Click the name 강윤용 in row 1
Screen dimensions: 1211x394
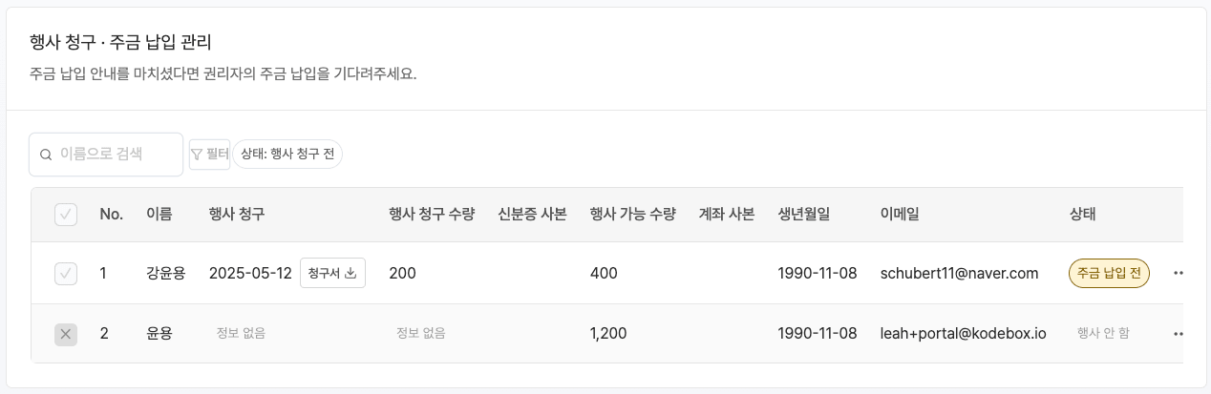pos(164,274)
